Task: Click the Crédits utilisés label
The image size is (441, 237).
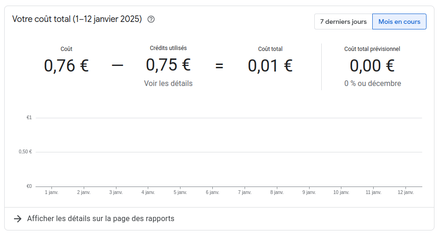Action: pos(168,48)
